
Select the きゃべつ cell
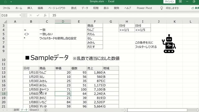[x=47, y=90]
